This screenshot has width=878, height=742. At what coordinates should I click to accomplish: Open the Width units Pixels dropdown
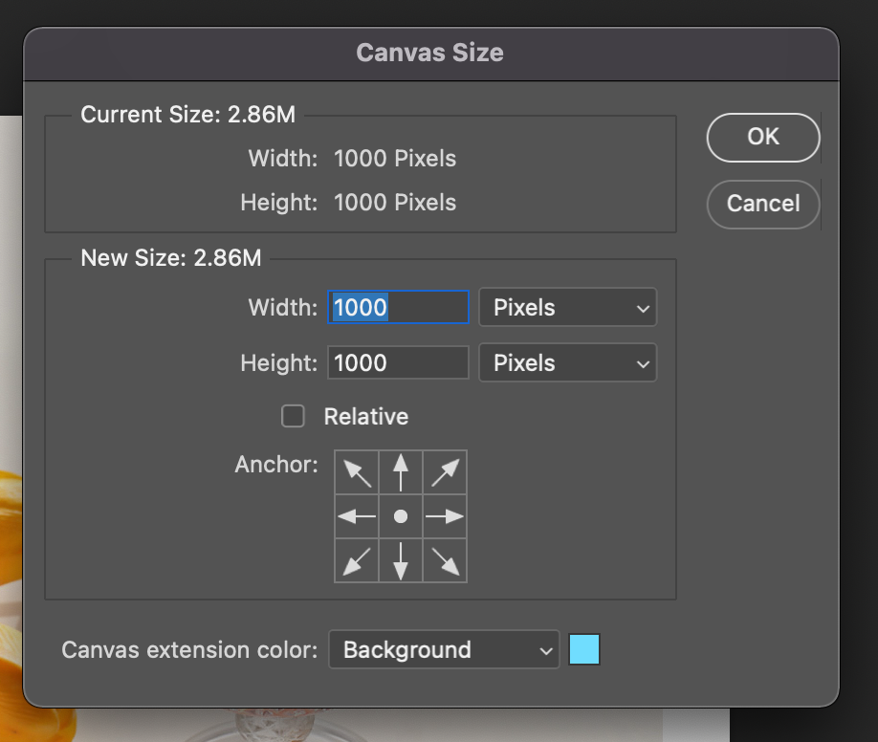[x=568, y=307]
